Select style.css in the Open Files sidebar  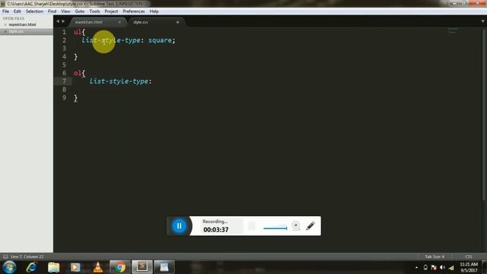point(16,31)
